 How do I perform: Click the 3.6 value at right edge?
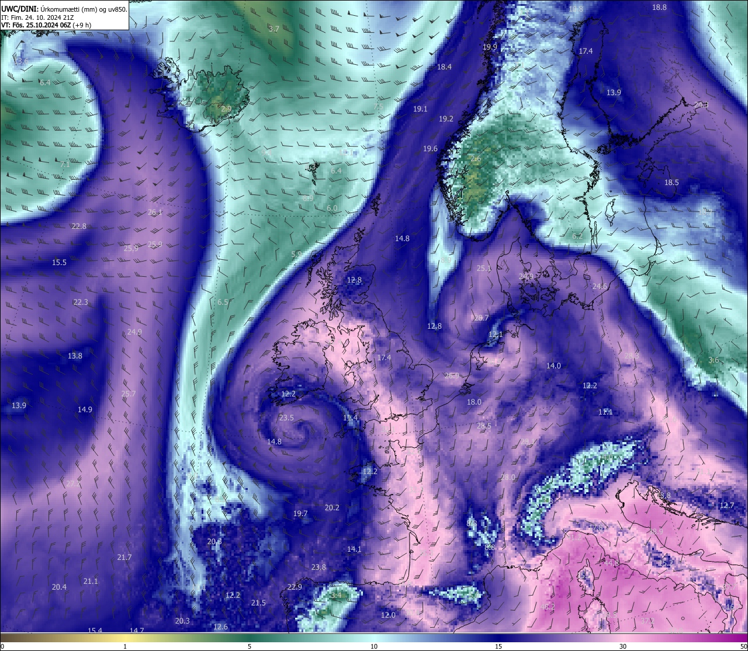[x=714, y=360]
